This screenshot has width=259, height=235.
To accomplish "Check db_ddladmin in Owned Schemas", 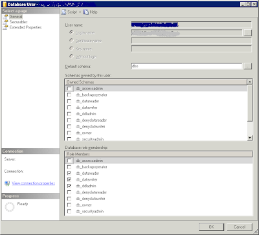I will [69, 114].
